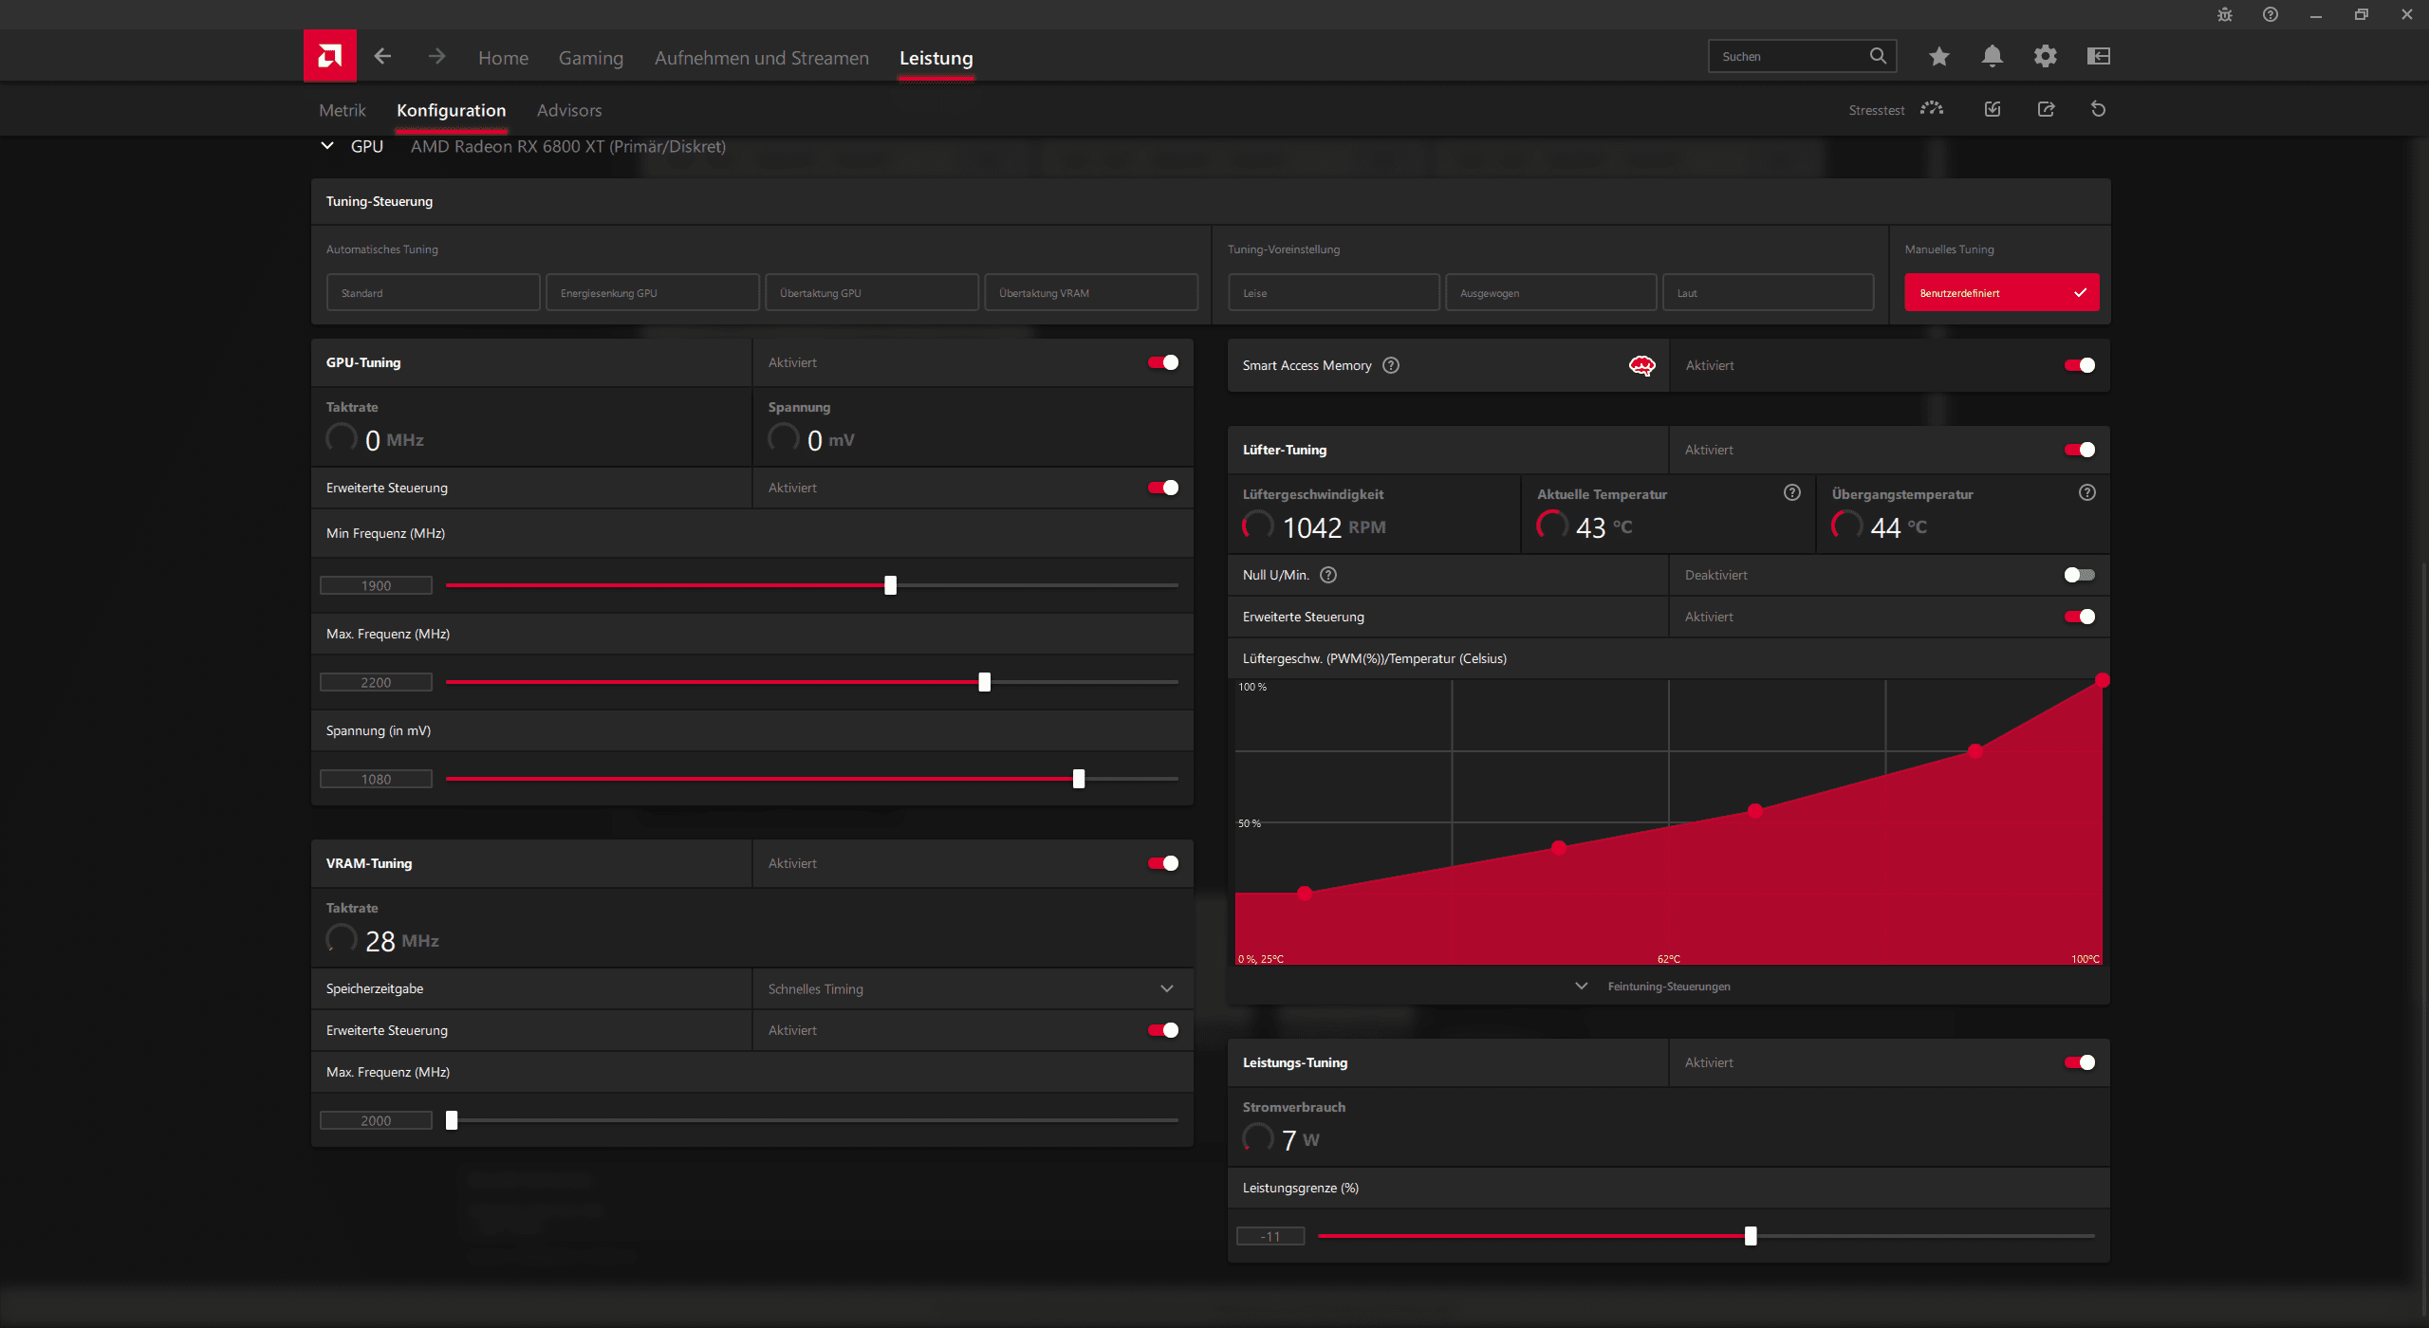Open the Gaming tab
Screen dimensions: 2429x1328
tap(590, 58)
